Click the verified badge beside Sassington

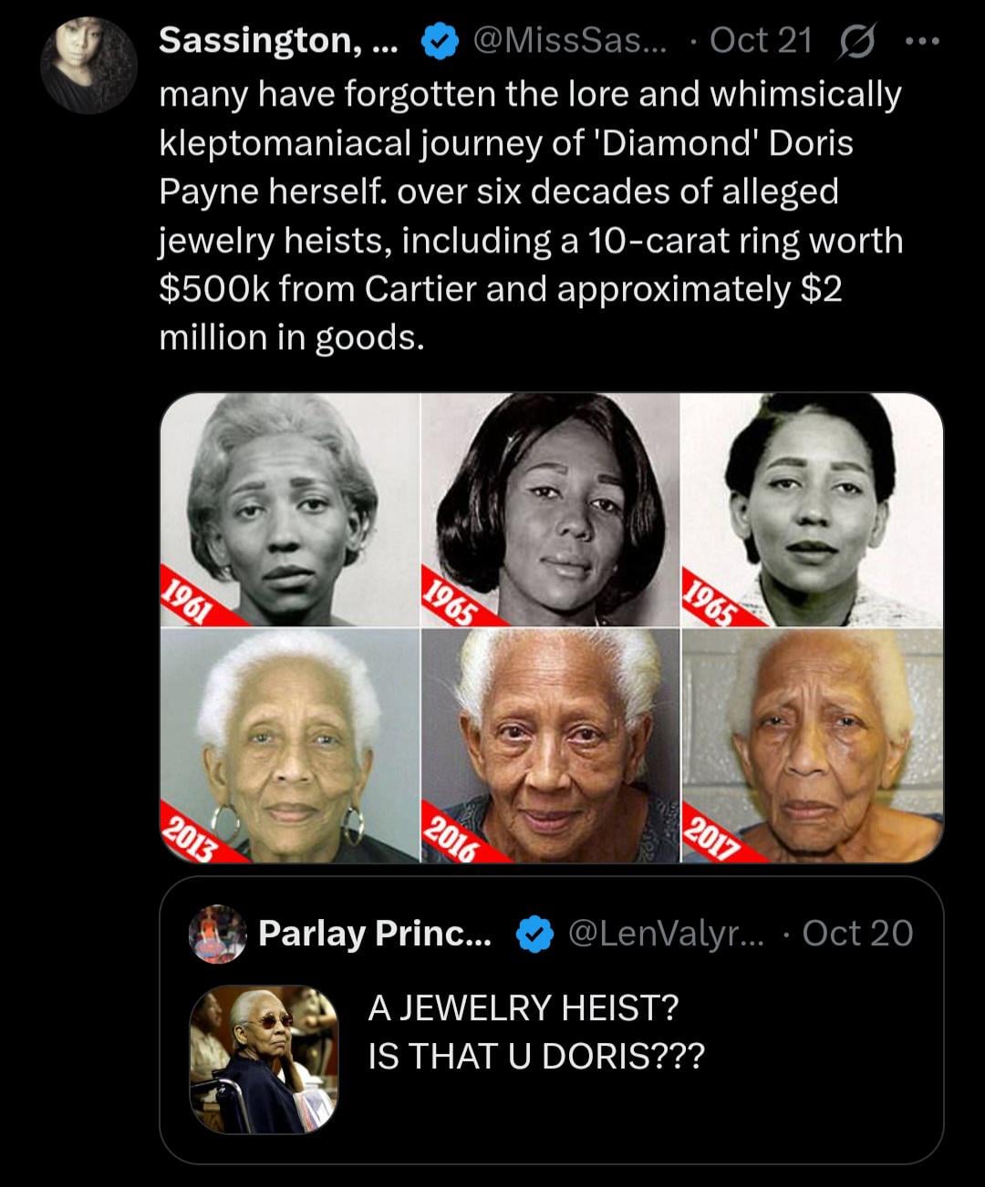pos(439,41)
